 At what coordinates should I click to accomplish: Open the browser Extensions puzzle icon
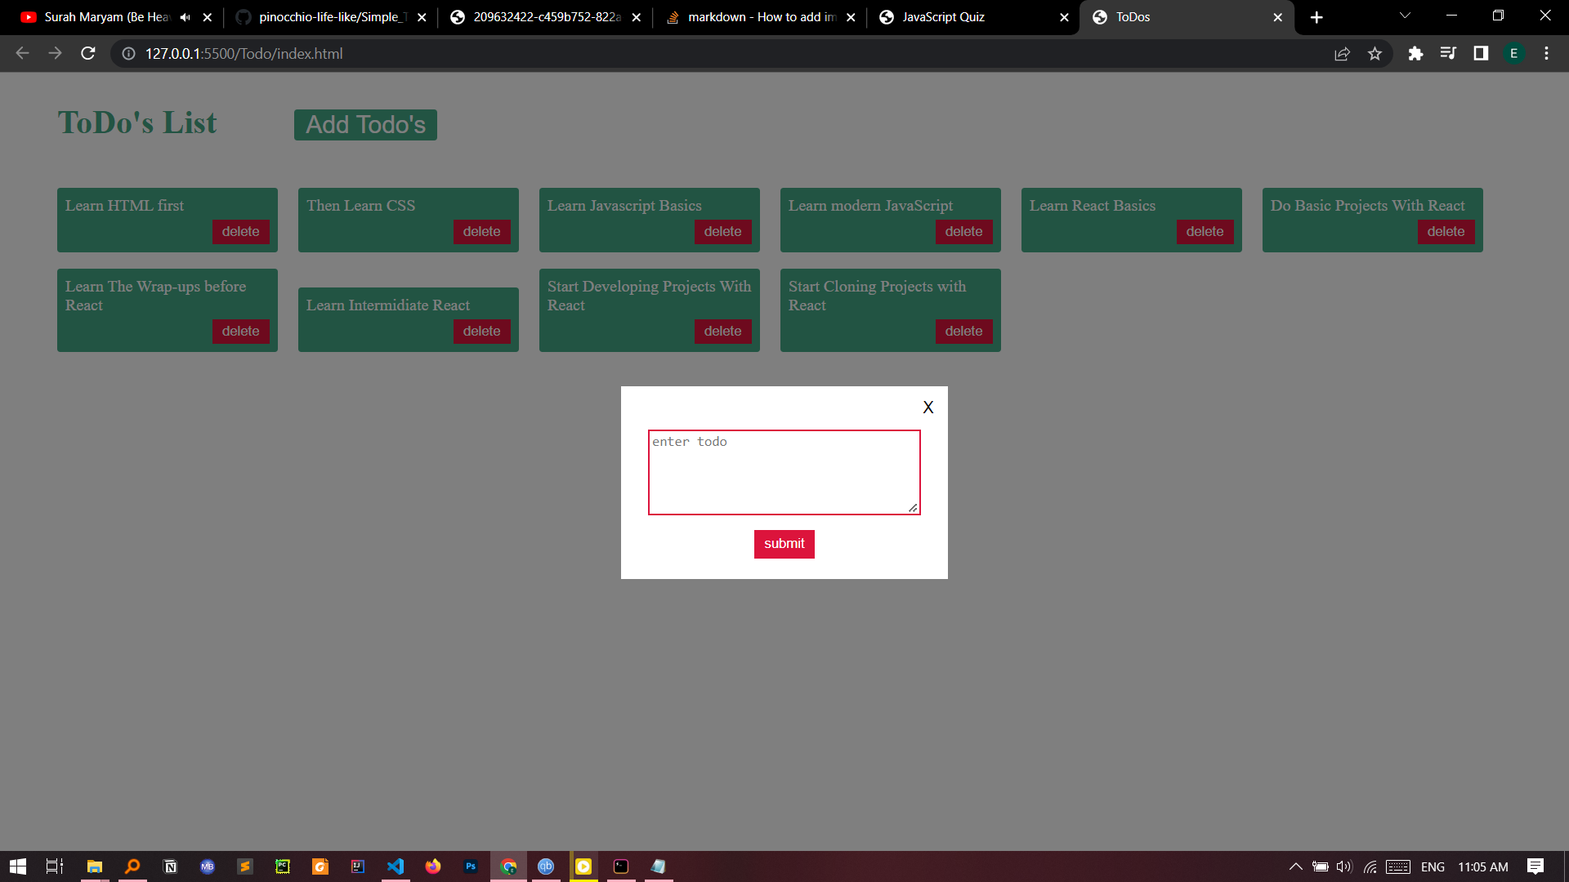[x=1415, y=53]
